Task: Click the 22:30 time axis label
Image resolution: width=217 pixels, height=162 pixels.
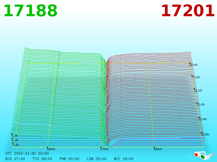Action: click(200, 104)
